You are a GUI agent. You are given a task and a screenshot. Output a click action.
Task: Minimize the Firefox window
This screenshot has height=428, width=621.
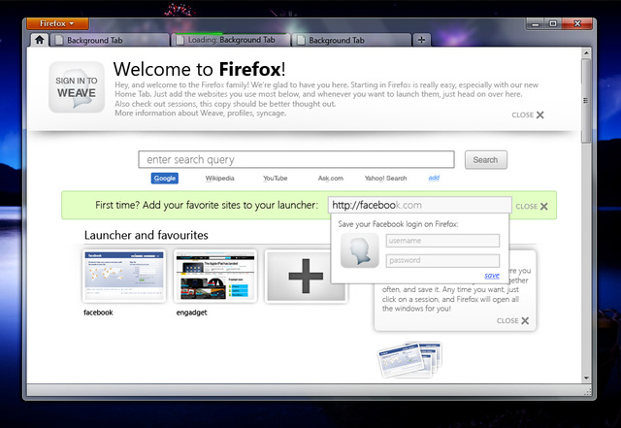click(x=536, y=23)
